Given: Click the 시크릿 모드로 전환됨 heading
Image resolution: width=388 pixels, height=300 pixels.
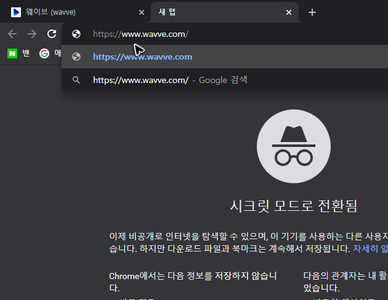Looking at the screenshot, I should [x=294, y=206].
